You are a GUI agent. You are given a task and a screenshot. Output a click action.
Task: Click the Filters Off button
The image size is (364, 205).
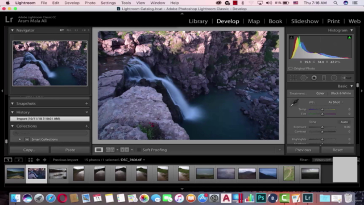point(322,160)
